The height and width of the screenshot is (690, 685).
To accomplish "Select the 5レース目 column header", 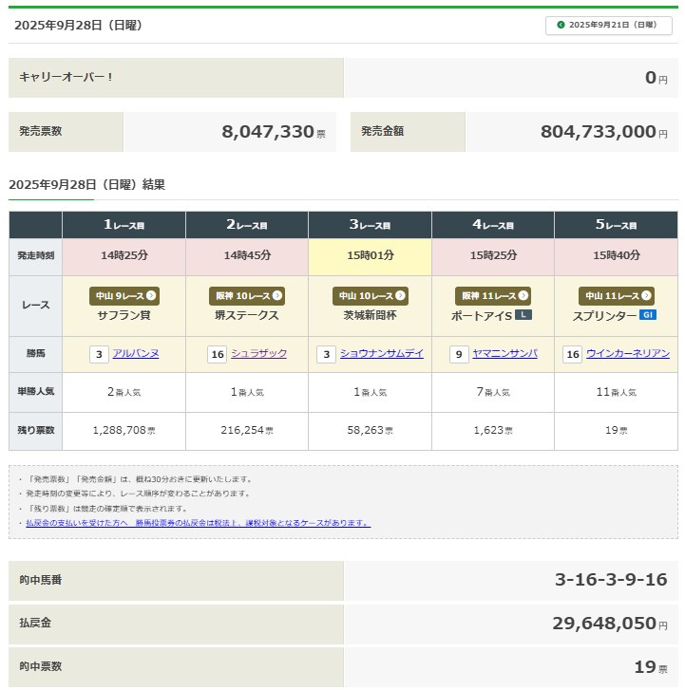I will coord(616,225).
